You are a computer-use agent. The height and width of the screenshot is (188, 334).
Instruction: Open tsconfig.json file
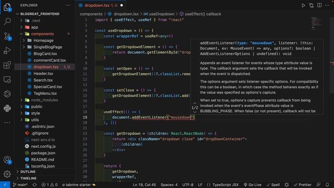pyautogui.click(x=43, y=166)
